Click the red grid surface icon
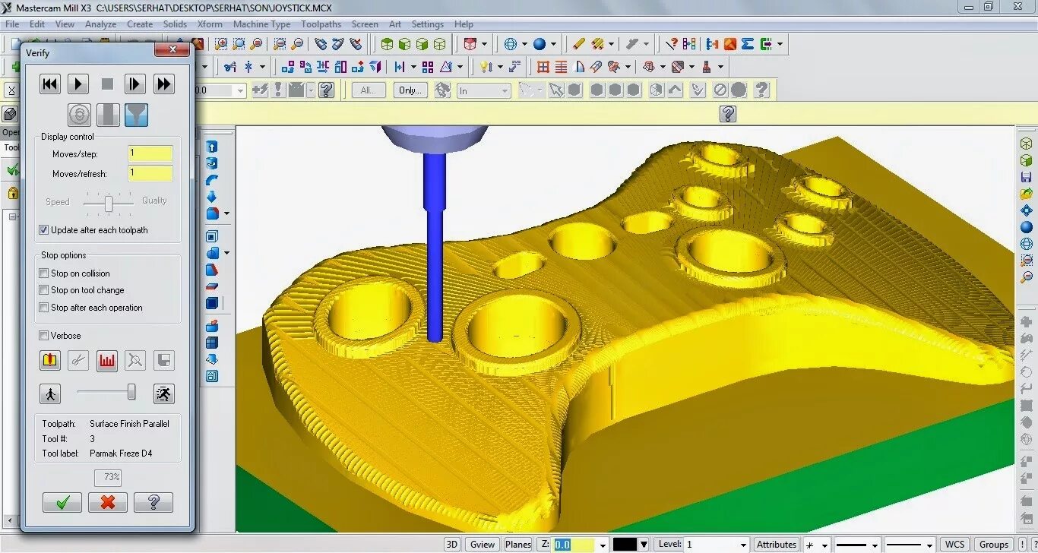The image size is (1038, 553). [543, 67]
